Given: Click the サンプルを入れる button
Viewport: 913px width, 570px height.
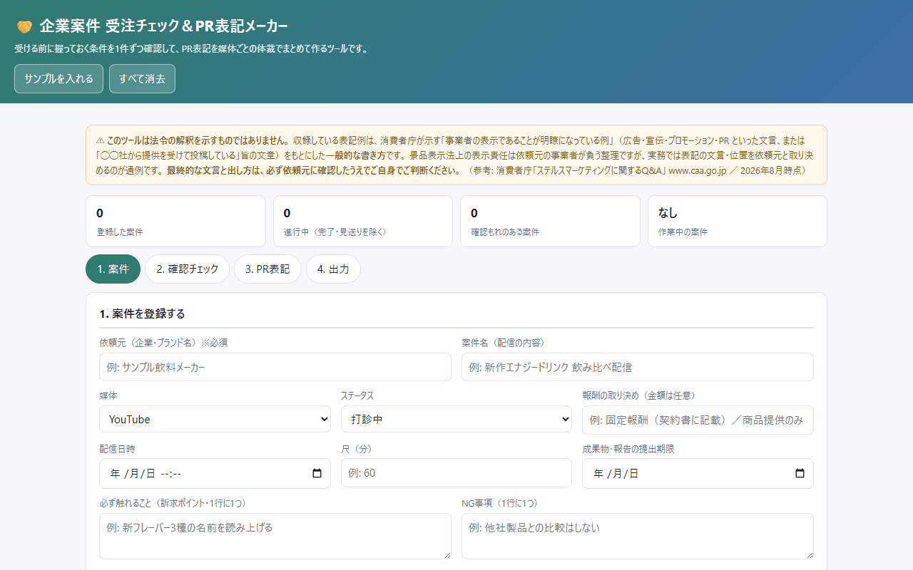Looking at the screenshot, I should click(x=58, y=78).
